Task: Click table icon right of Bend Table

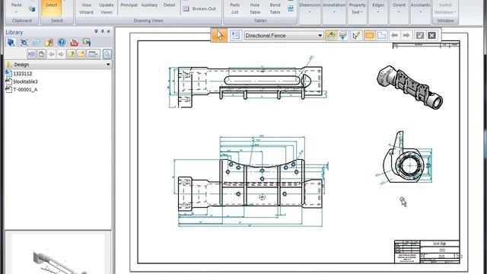Action: (x=291, y=8)
